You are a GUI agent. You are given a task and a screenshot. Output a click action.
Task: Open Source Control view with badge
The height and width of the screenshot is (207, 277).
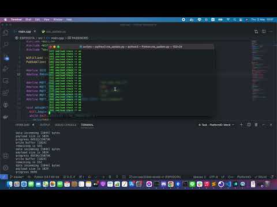6,57
